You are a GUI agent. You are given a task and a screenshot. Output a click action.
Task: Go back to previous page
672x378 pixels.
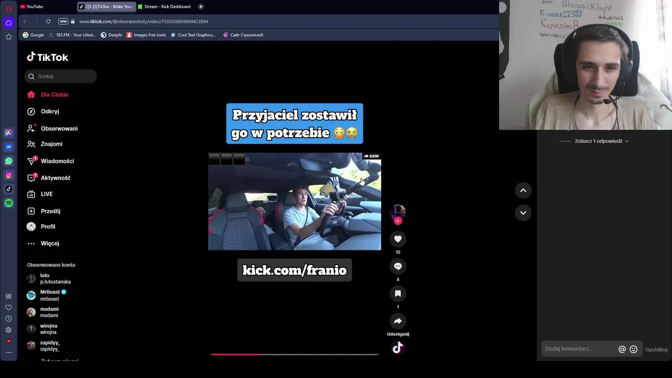(x=24, y=22)
